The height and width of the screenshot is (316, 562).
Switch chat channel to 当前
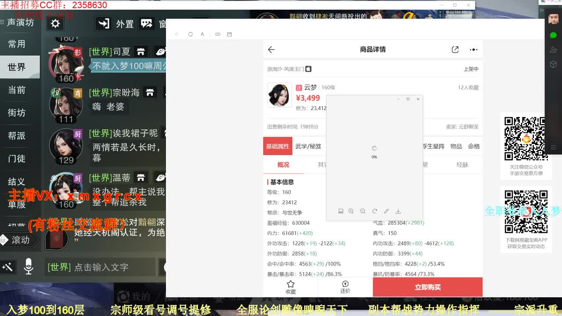17,90
